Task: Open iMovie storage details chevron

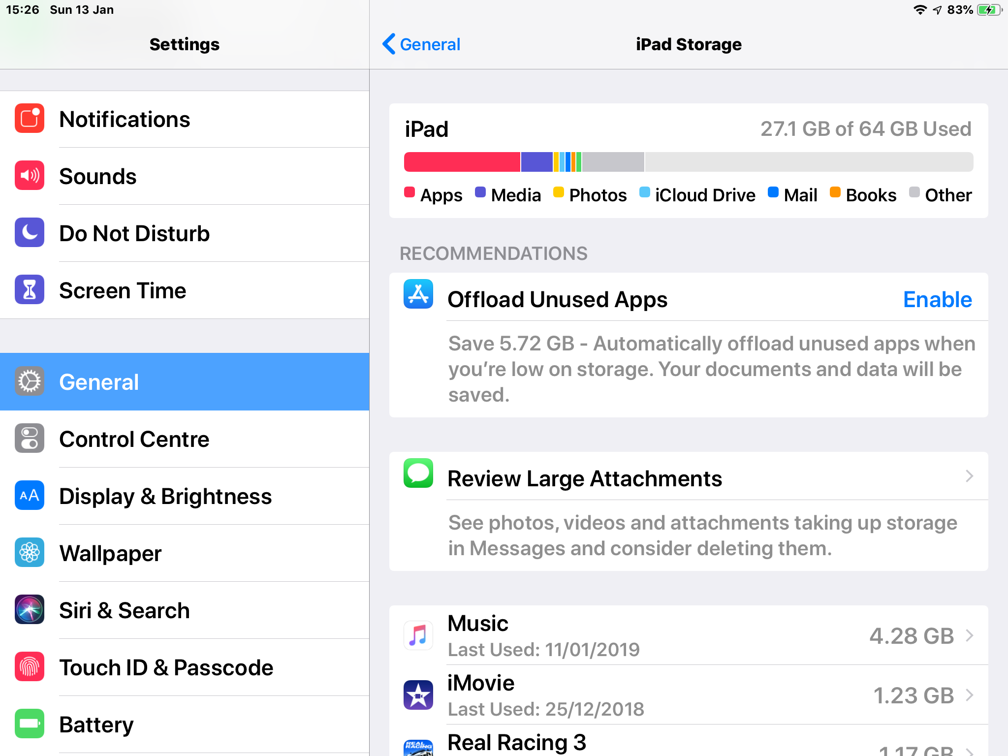Action: click(x=969, y=695)
